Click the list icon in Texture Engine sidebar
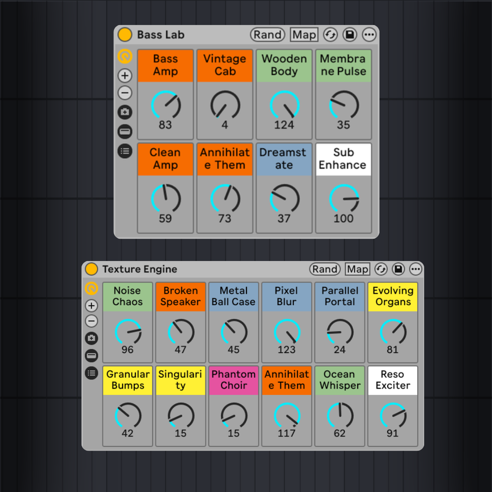The image size is (492, 492). (x=92, y=373)
